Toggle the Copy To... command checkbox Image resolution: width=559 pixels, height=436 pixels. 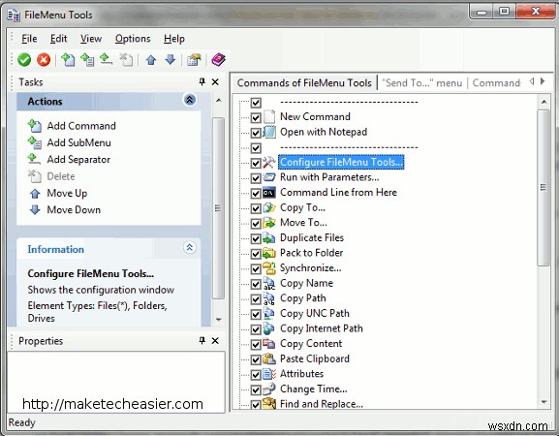[256, 208]
